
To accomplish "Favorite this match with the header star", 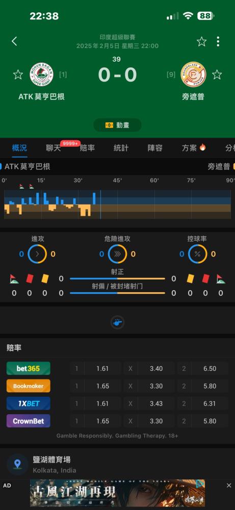I will 201,41.
